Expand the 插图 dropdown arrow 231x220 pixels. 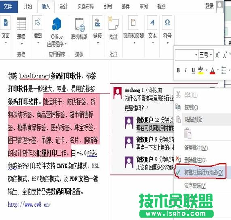38,43
